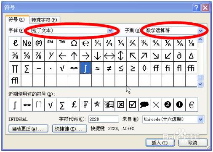Select the ffl ligature symbol
The height and width of the screenshot is (152, 213).
[x=15, y=80]
